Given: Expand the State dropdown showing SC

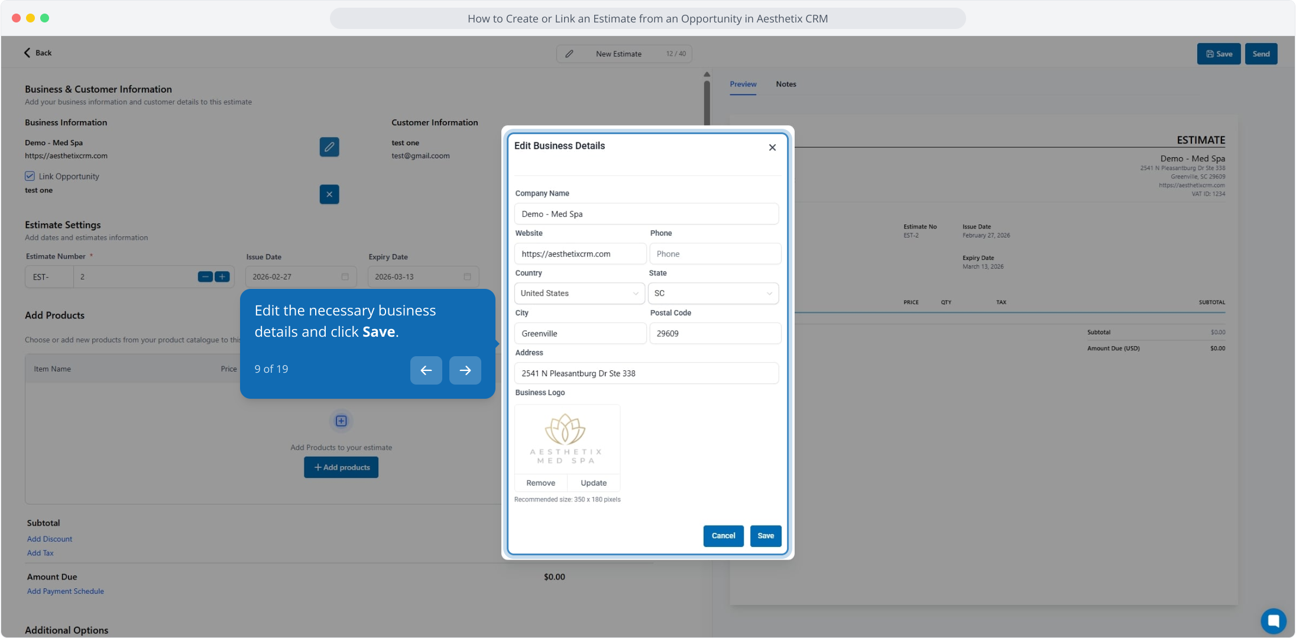Looking at the screenshot, I should pyautogui.click(x=713, y=294).
